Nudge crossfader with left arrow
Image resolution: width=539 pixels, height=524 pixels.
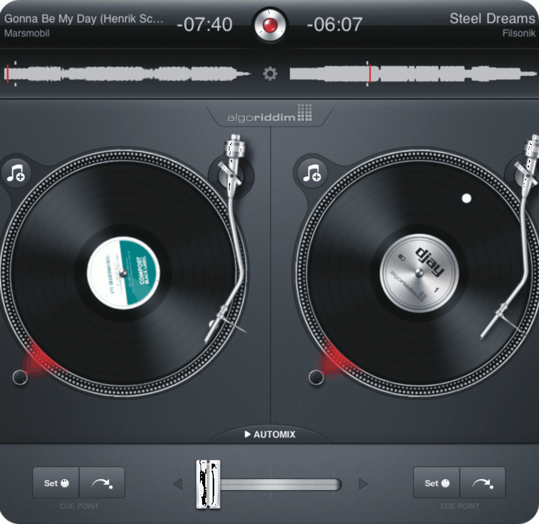click(x=178, y=484)
